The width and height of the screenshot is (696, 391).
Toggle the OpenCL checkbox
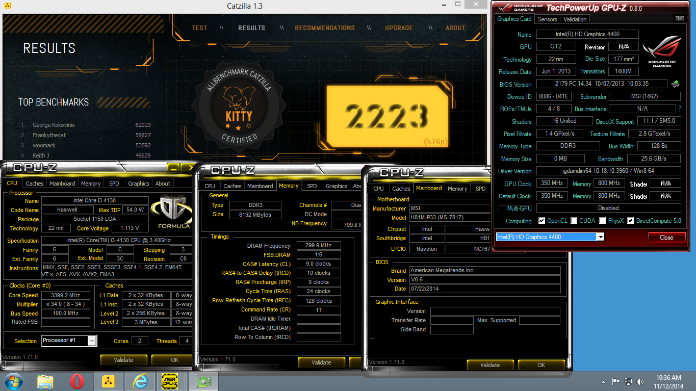pos(542,221)
